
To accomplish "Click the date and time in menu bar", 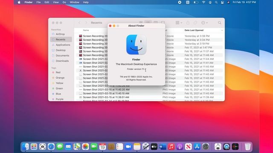I will pyautogui.click(x=244, y=2).
